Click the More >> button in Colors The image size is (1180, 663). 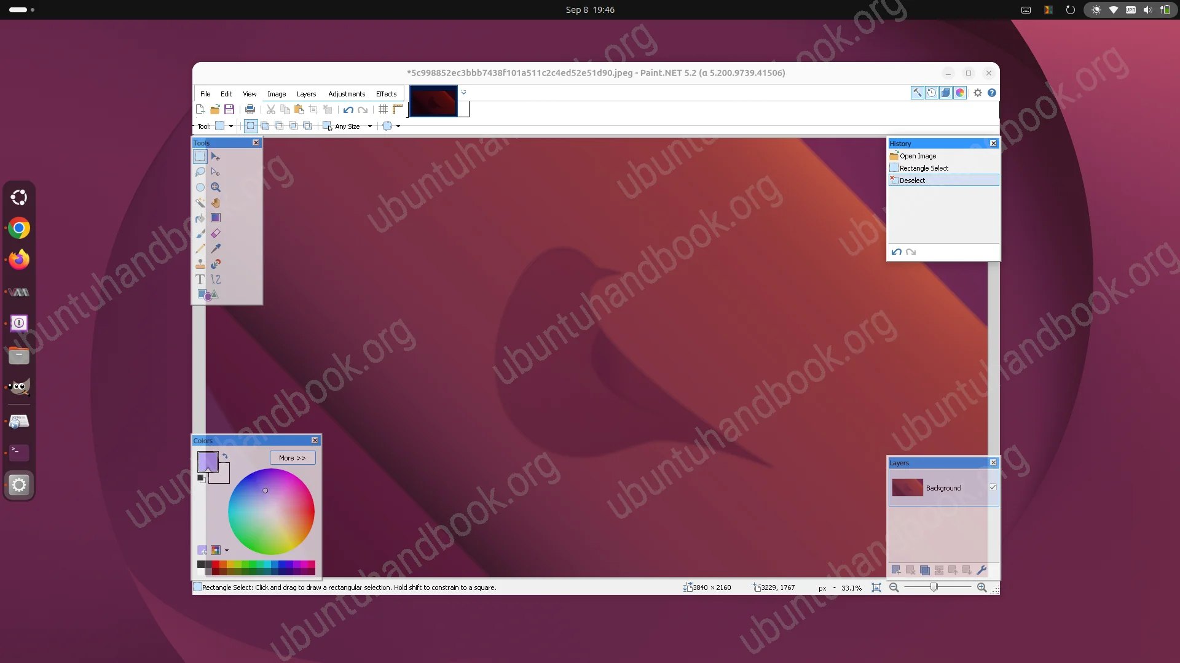(x=293, y=458)
